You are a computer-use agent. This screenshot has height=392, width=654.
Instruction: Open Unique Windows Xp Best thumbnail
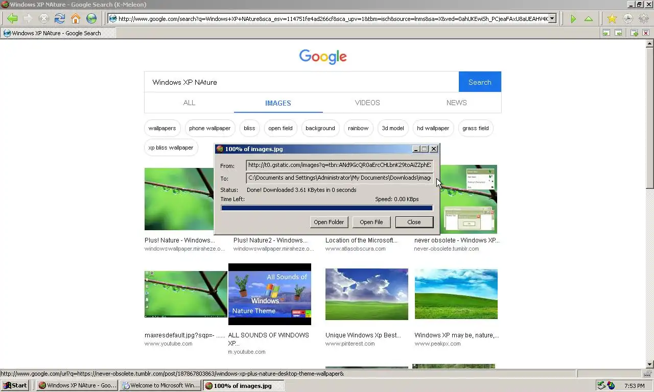pyautogui.click(x=367, y=294)
